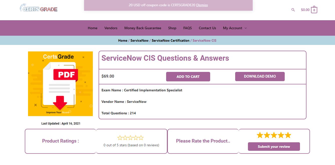The image size is (335, 165).
Task: Open the My Account menu item
Action: point(233,28)
